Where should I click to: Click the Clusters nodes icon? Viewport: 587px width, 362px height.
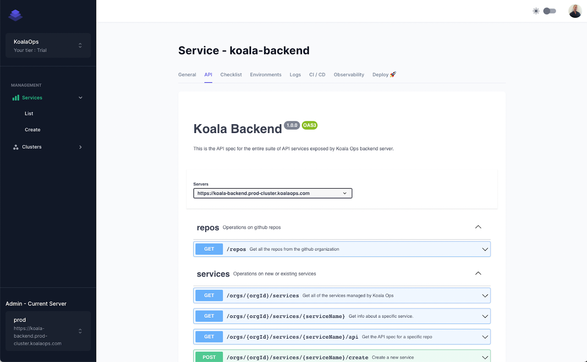[16, 147]
